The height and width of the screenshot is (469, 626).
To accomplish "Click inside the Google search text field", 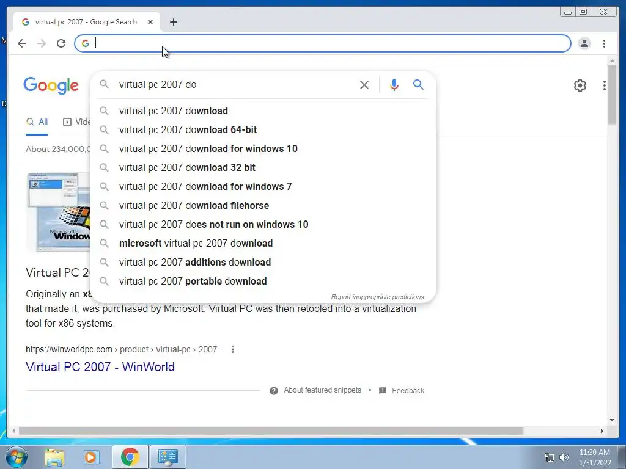I will (235, 84).
